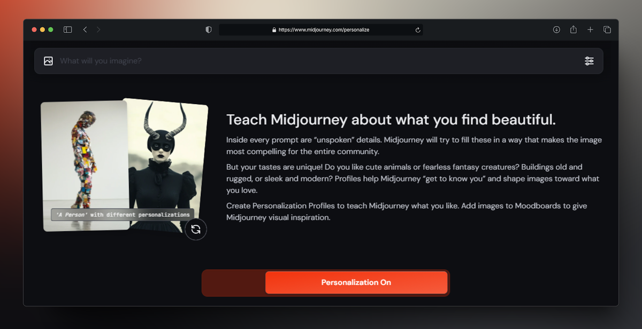Open the Share menu icon
This screenshot has height=329, width=642.
tap(574, 30)
